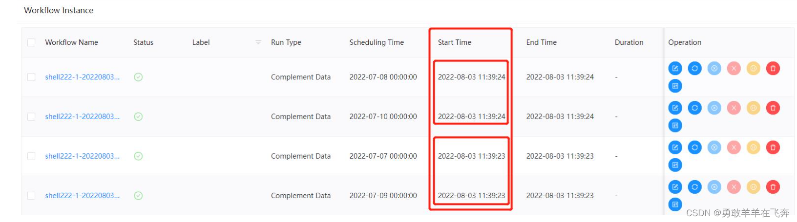Open the Label column filter
This screenshot has height=222, width=797.
pyautogui.click(x=258, y=42)
